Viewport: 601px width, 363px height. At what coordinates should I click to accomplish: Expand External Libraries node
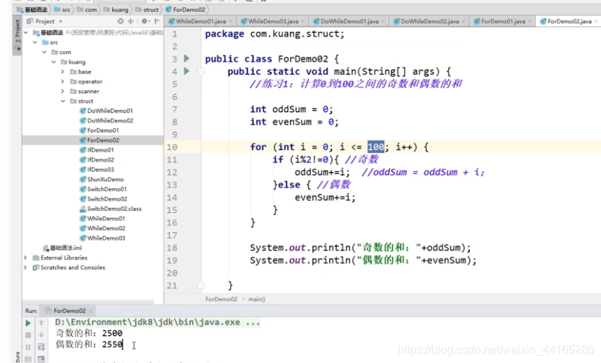[26, 258]
